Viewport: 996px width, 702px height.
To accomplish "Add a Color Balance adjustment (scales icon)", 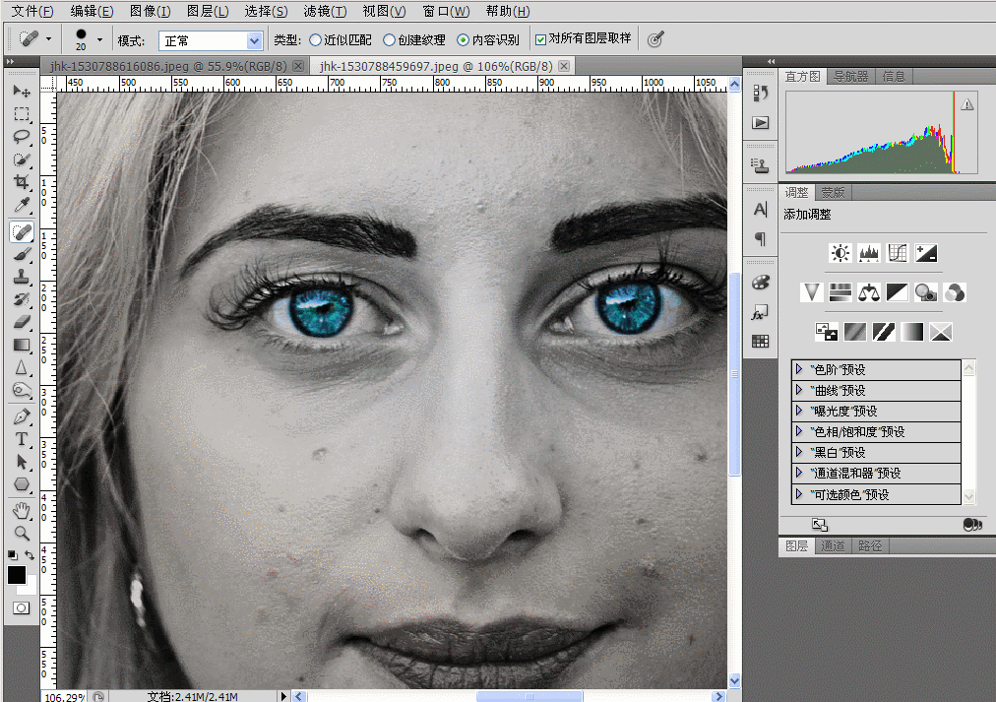I will (868, 292).
